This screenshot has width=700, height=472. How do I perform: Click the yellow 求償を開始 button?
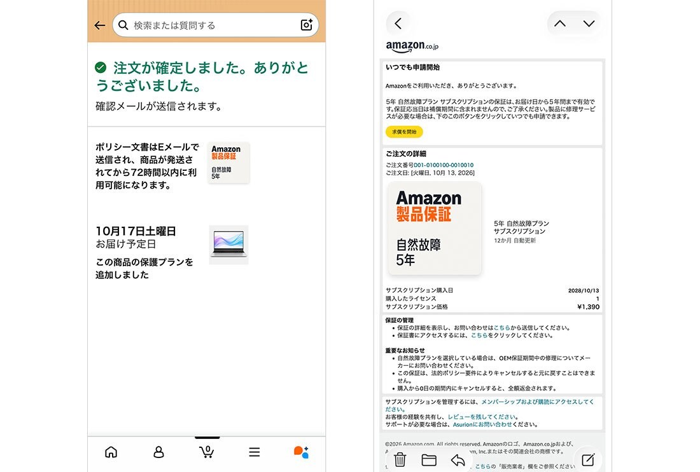[x=404, y=132]
